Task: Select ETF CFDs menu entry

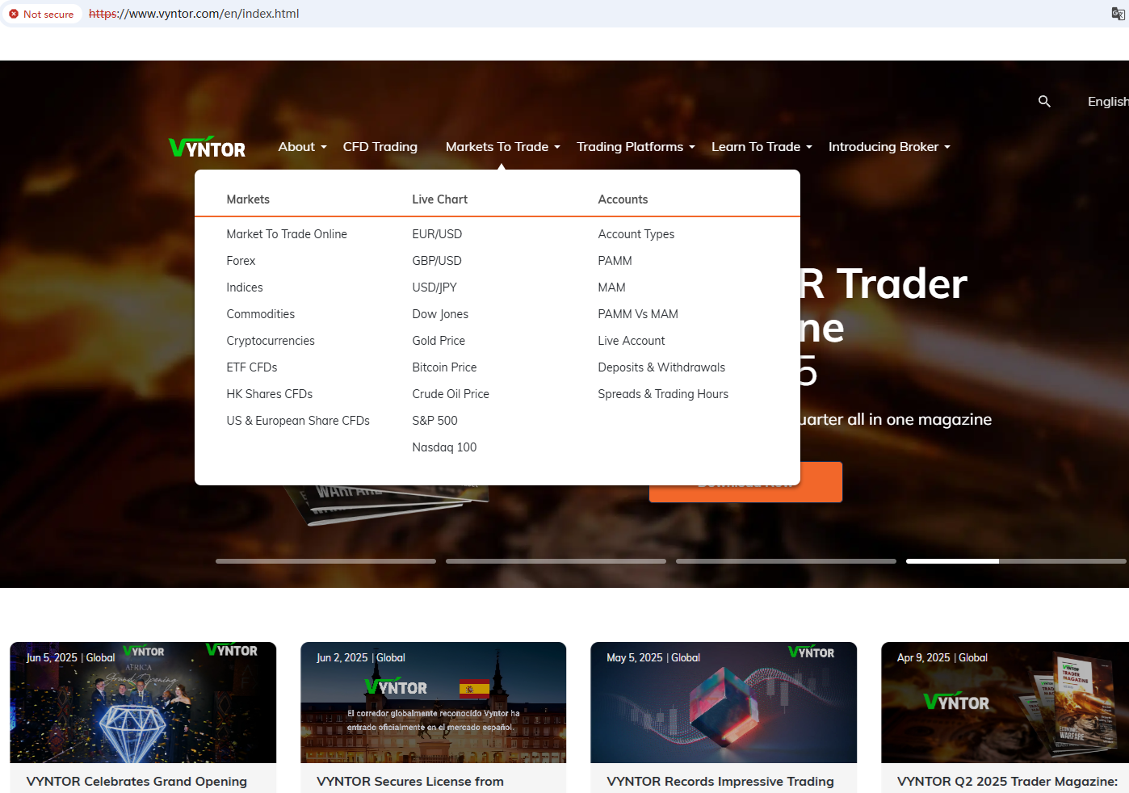Action: (x=252, y=367)
